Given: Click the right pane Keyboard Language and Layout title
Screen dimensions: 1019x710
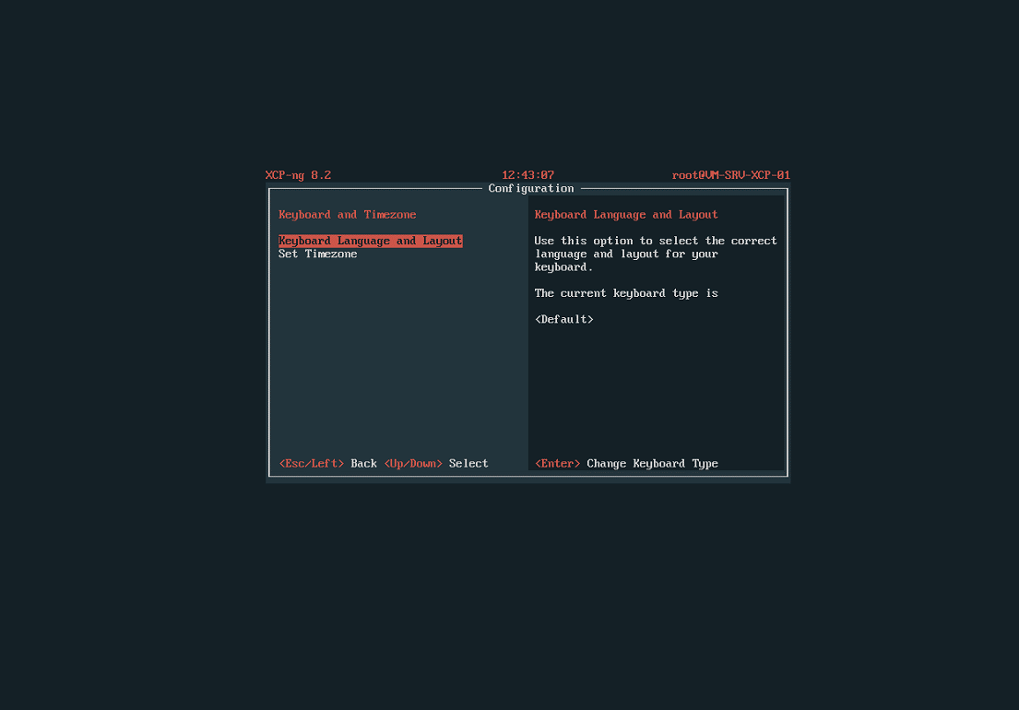Looking at the screenshot, I should point(626,214).
